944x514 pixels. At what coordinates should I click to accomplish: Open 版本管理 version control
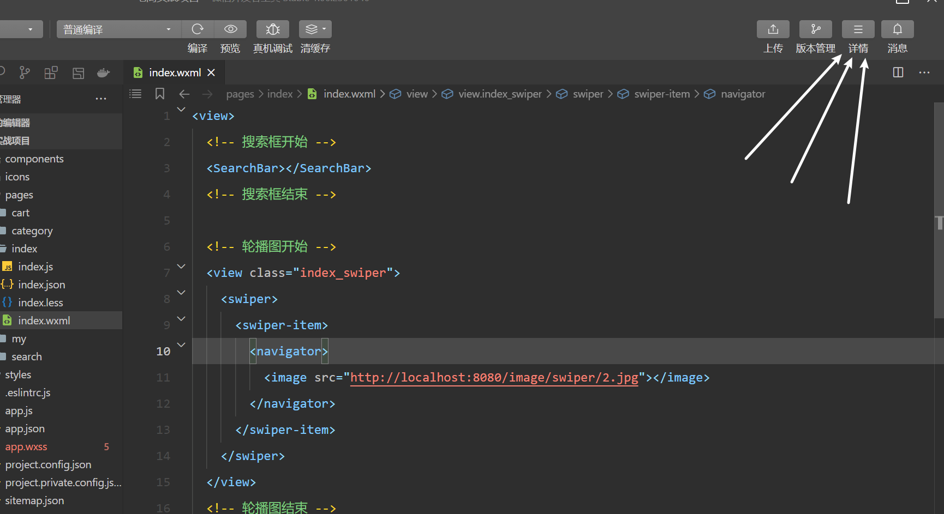[x=816, y=29]
